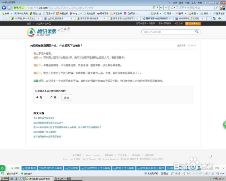Open link QQ空间被封了怎么解封?
226x181 pixels.
(45, 132)
